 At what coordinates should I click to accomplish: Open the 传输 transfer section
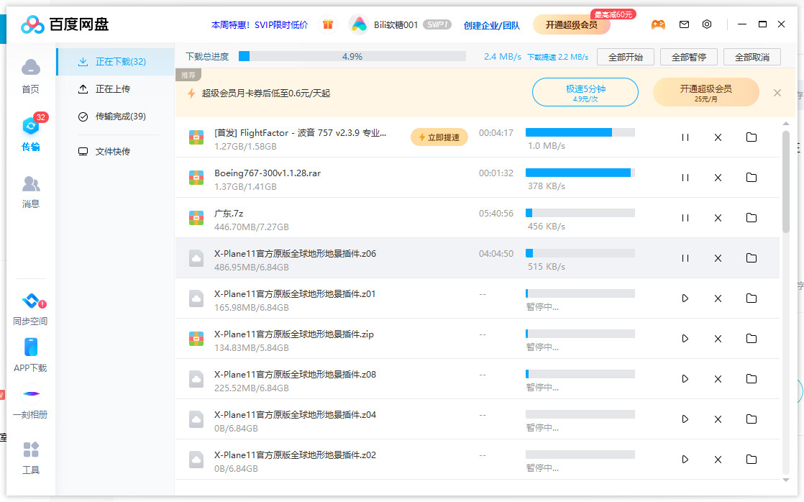31,133
